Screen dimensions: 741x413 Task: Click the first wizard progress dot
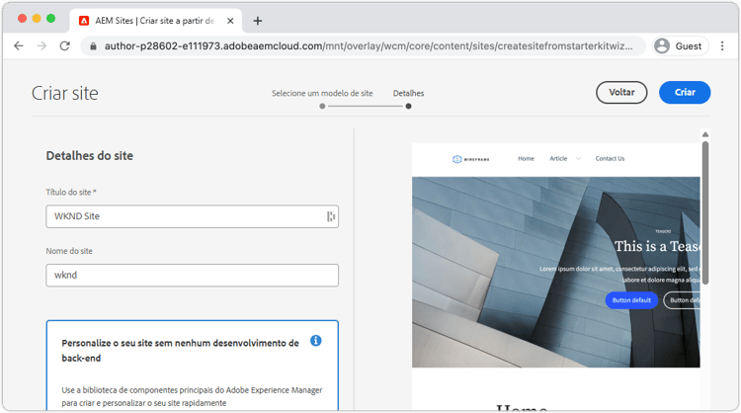322,107
